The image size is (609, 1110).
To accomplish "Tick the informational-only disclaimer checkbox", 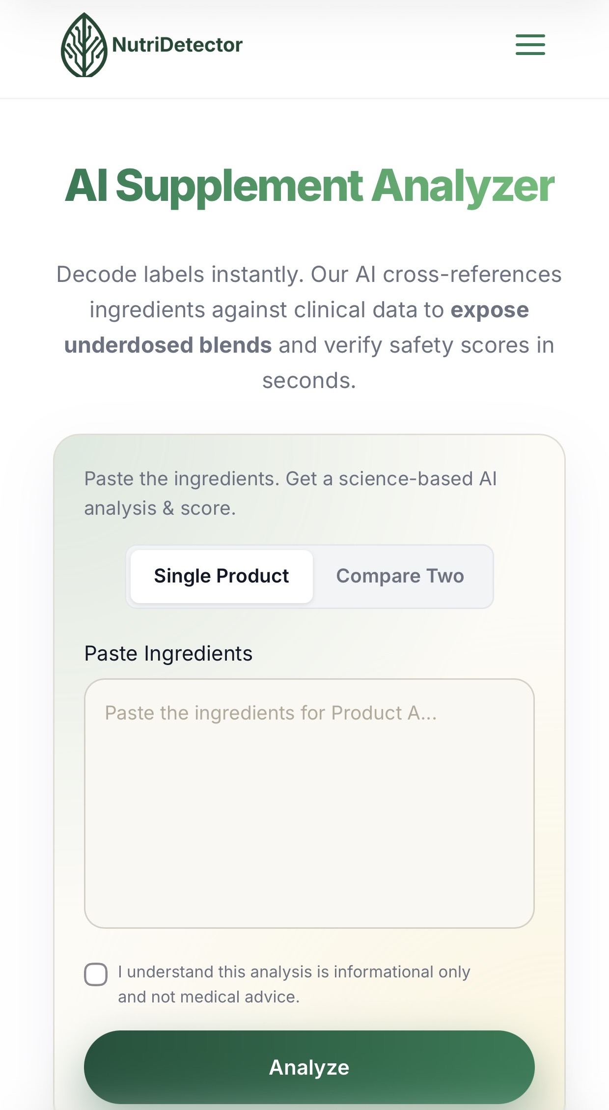I will coord(96,974).
